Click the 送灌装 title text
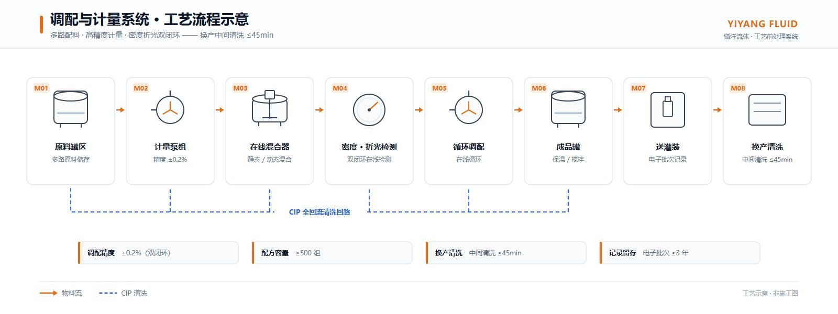 coord(668,147)
